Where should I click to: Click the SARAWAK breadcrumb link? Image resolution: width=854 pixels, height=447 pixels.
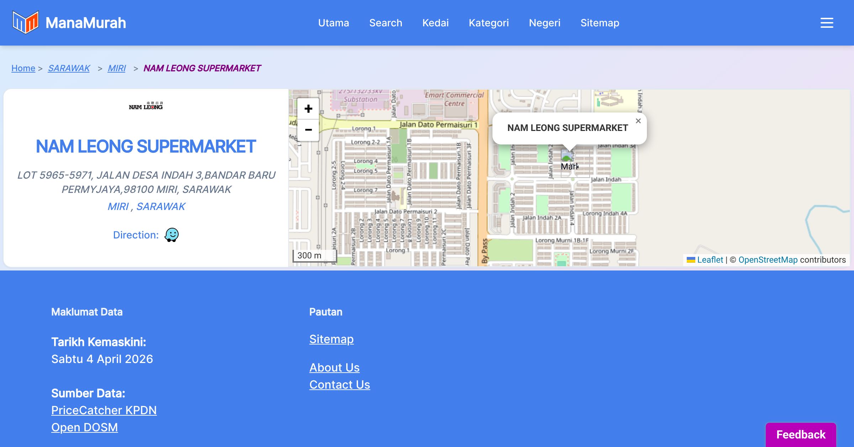[69, 68]
